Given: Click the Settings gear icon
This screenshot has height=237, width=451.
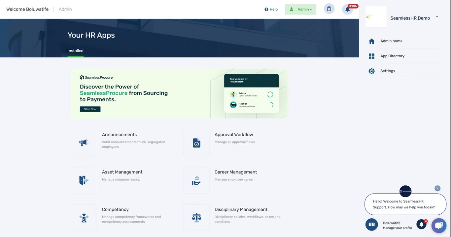Looking at the screenshot, I should pos(372,71).
